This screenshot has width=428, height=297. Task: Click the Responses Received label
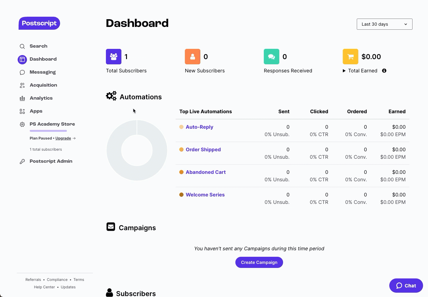coord(288,71)
